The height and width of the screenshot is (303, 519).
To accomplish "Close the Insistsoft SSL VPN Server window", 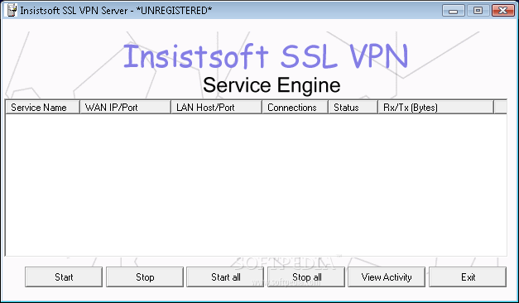I will (502, 11).
